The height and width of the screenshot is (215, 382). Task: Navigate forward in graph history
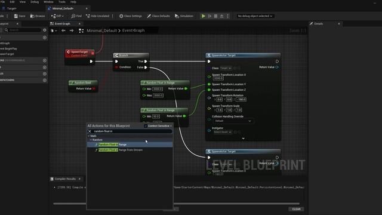pos(72,30)
